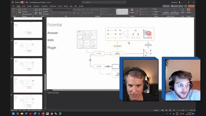Click the Redo icon below Undo
The image size is (206, 116).
(13, 12)
